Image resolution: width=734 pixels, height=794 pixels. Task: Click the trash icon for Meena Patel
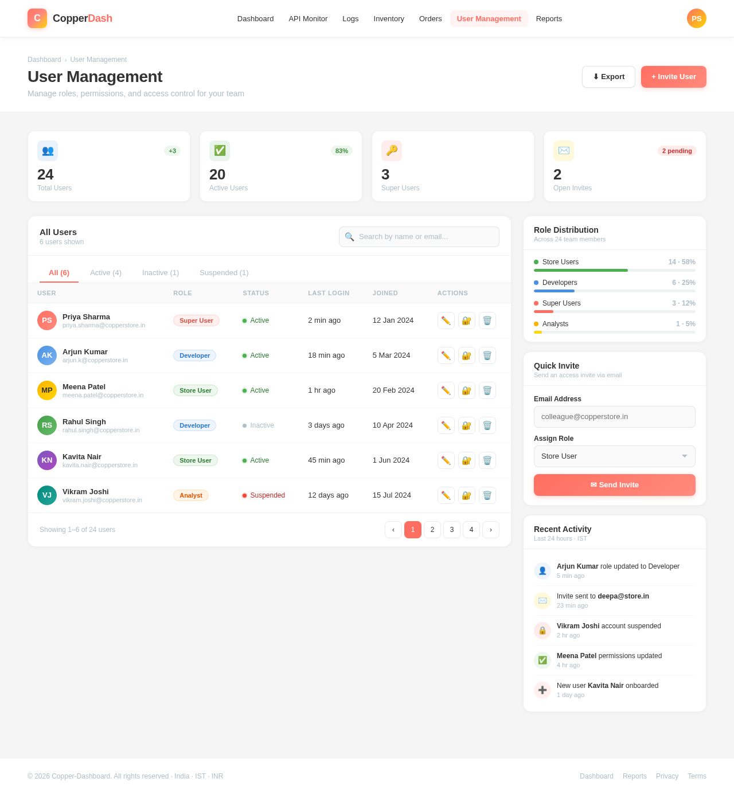pos(487,390)
